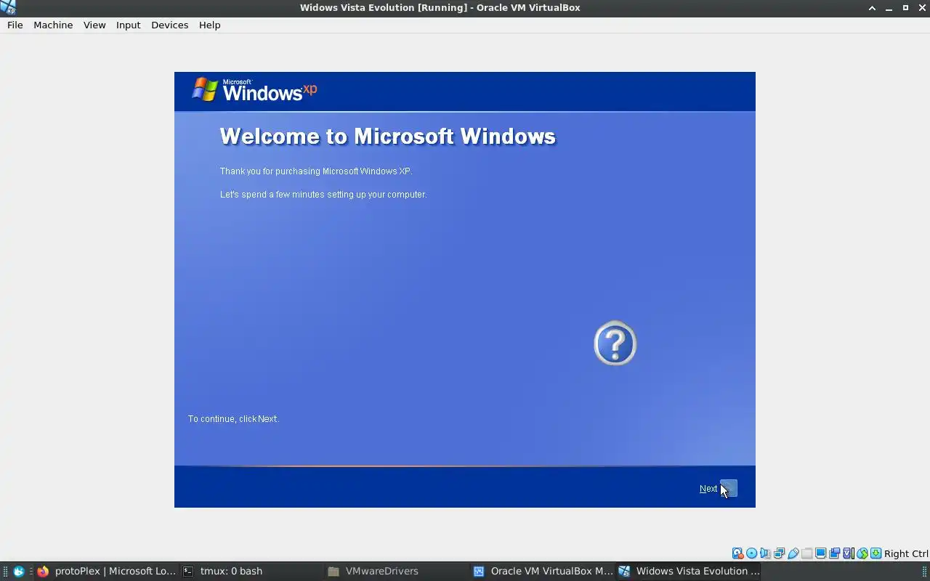Switch to VMwareDrivers folder taskbar item
Screen dimensions: 930x581
(397, 571)
